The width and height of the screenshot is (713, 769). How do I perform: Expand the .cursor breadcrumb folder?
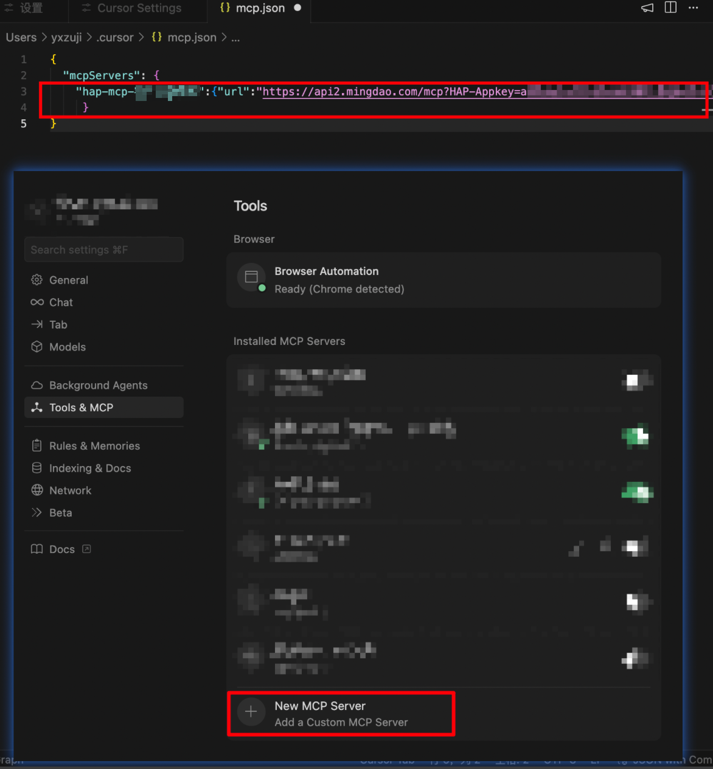pyautogui.click(x=114, y=38)
